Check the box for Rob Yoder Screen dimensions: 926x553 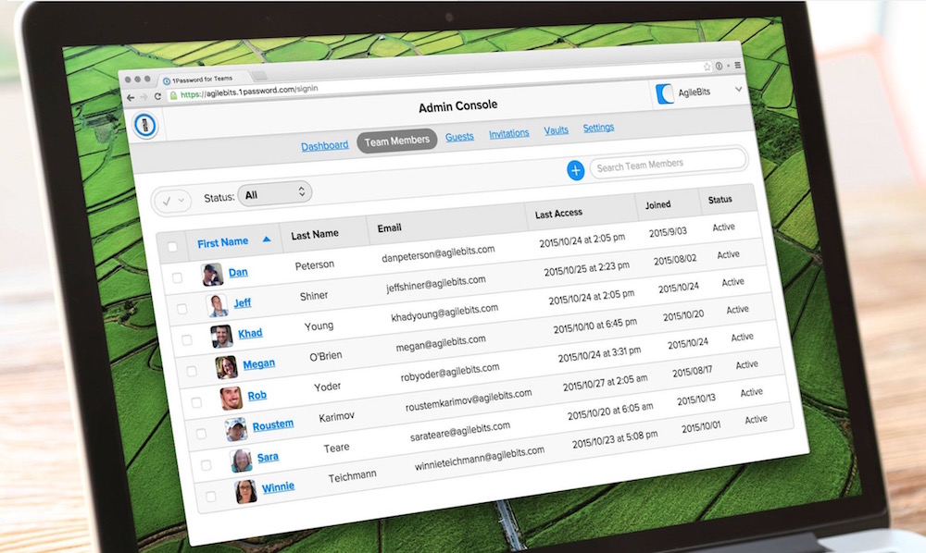point(196,402)
